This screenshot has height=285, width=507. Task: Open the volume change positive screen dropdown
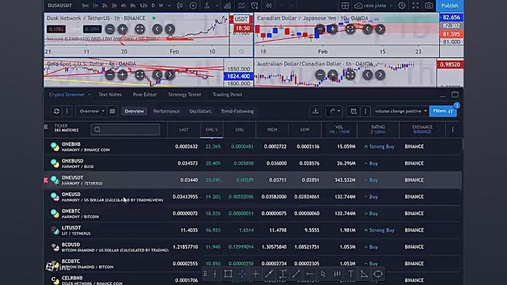pos(401,111)
